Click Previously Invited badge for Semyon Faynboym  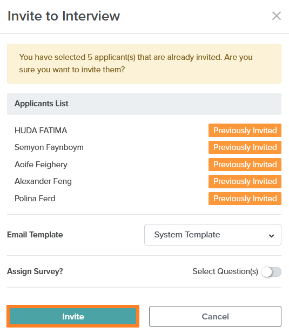245,147
